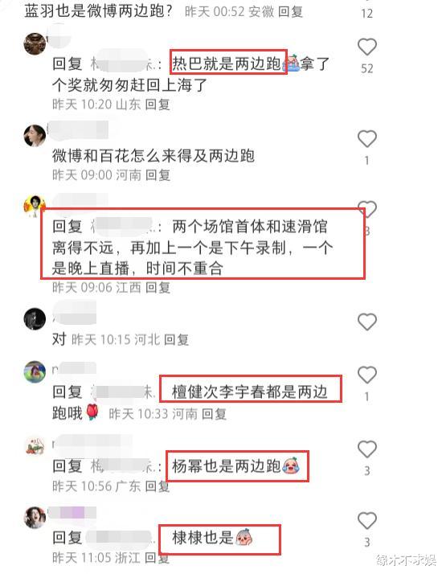Like the comment with 52 likes
The image size is (442, 574).
coord(367,47)
